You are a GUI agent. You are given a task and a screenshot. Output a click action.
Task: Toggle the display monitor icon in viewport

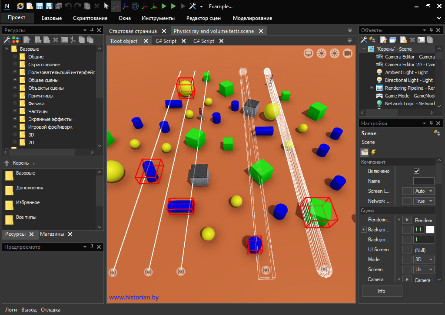(309, 53)
